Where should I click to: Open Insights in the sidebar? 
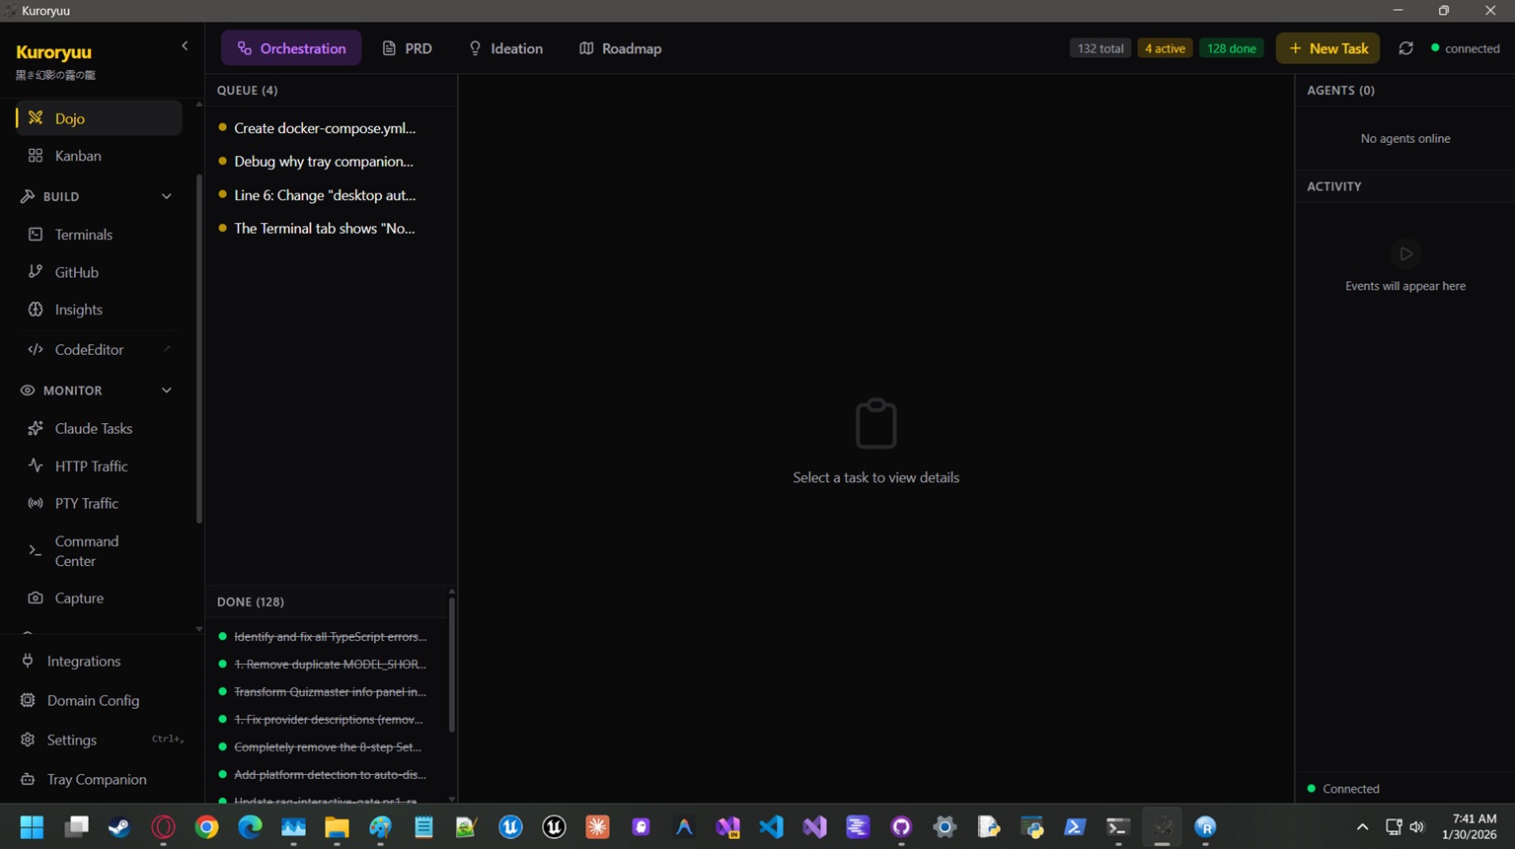(78, 310)
